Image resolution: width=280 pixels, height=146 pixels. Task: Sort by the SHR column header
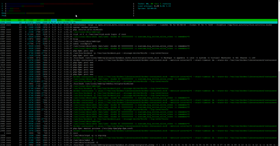(46, 20)
